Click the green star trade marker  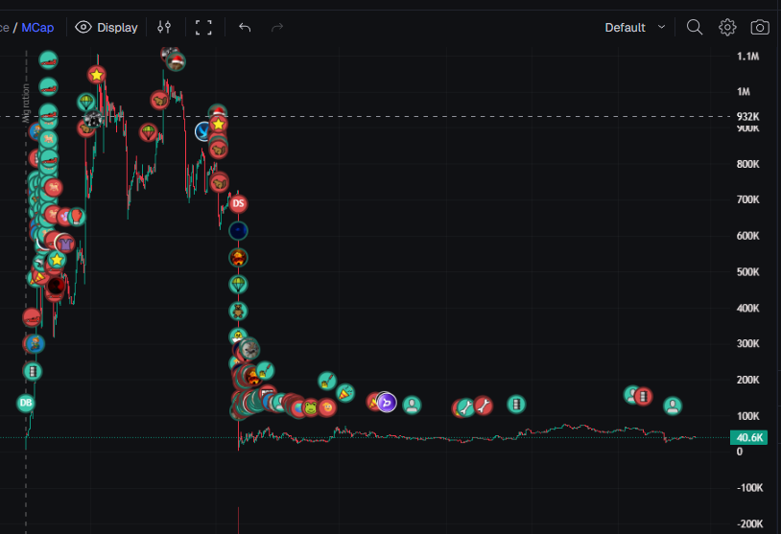tap(57, 260)
